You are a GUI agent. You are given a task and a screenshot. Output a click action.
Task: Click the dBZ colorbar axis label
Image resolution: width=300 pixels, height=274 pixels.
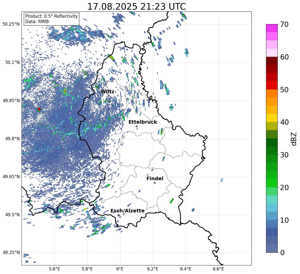coord(294,139)
